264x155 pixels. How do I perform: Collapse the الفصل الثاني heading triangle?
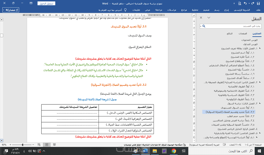[x=260, y=82]
